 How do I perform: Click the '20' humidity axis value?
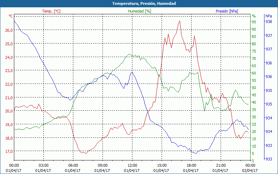254,132
